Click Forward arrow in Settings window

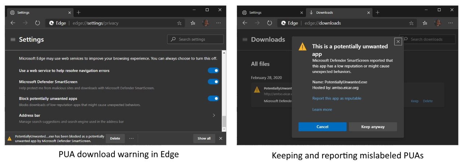pos(25,23)
